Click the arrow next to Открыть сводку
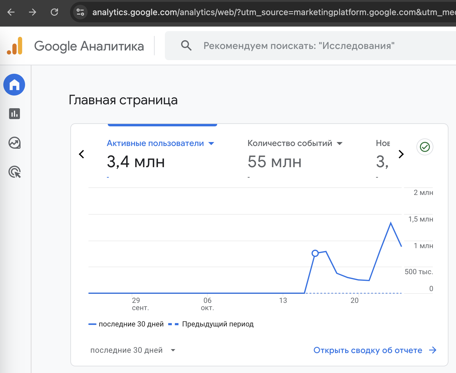 [x=433, y=350]
